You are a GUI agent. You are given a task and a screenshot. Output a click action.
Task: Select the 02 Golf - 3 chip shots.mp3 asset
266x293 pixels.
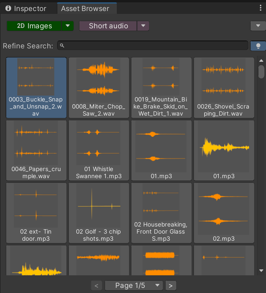pyautogui.click(x=99, y=213)
